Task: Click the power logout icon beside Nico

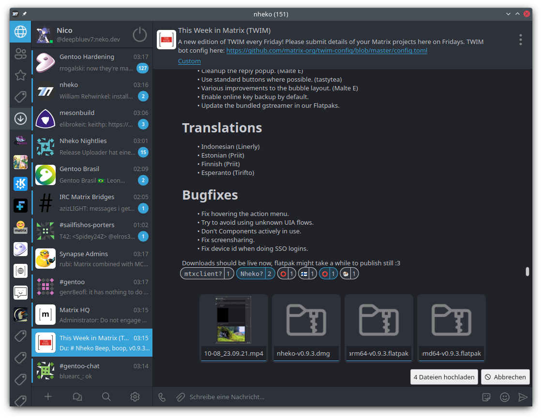Action: pos(140,34)
